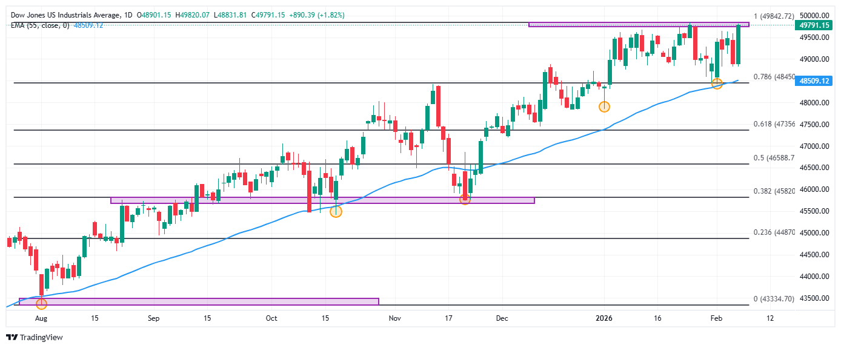841x348 pixels.
Task: Click the green 49791.15 last price label
Action: (814, 25)
